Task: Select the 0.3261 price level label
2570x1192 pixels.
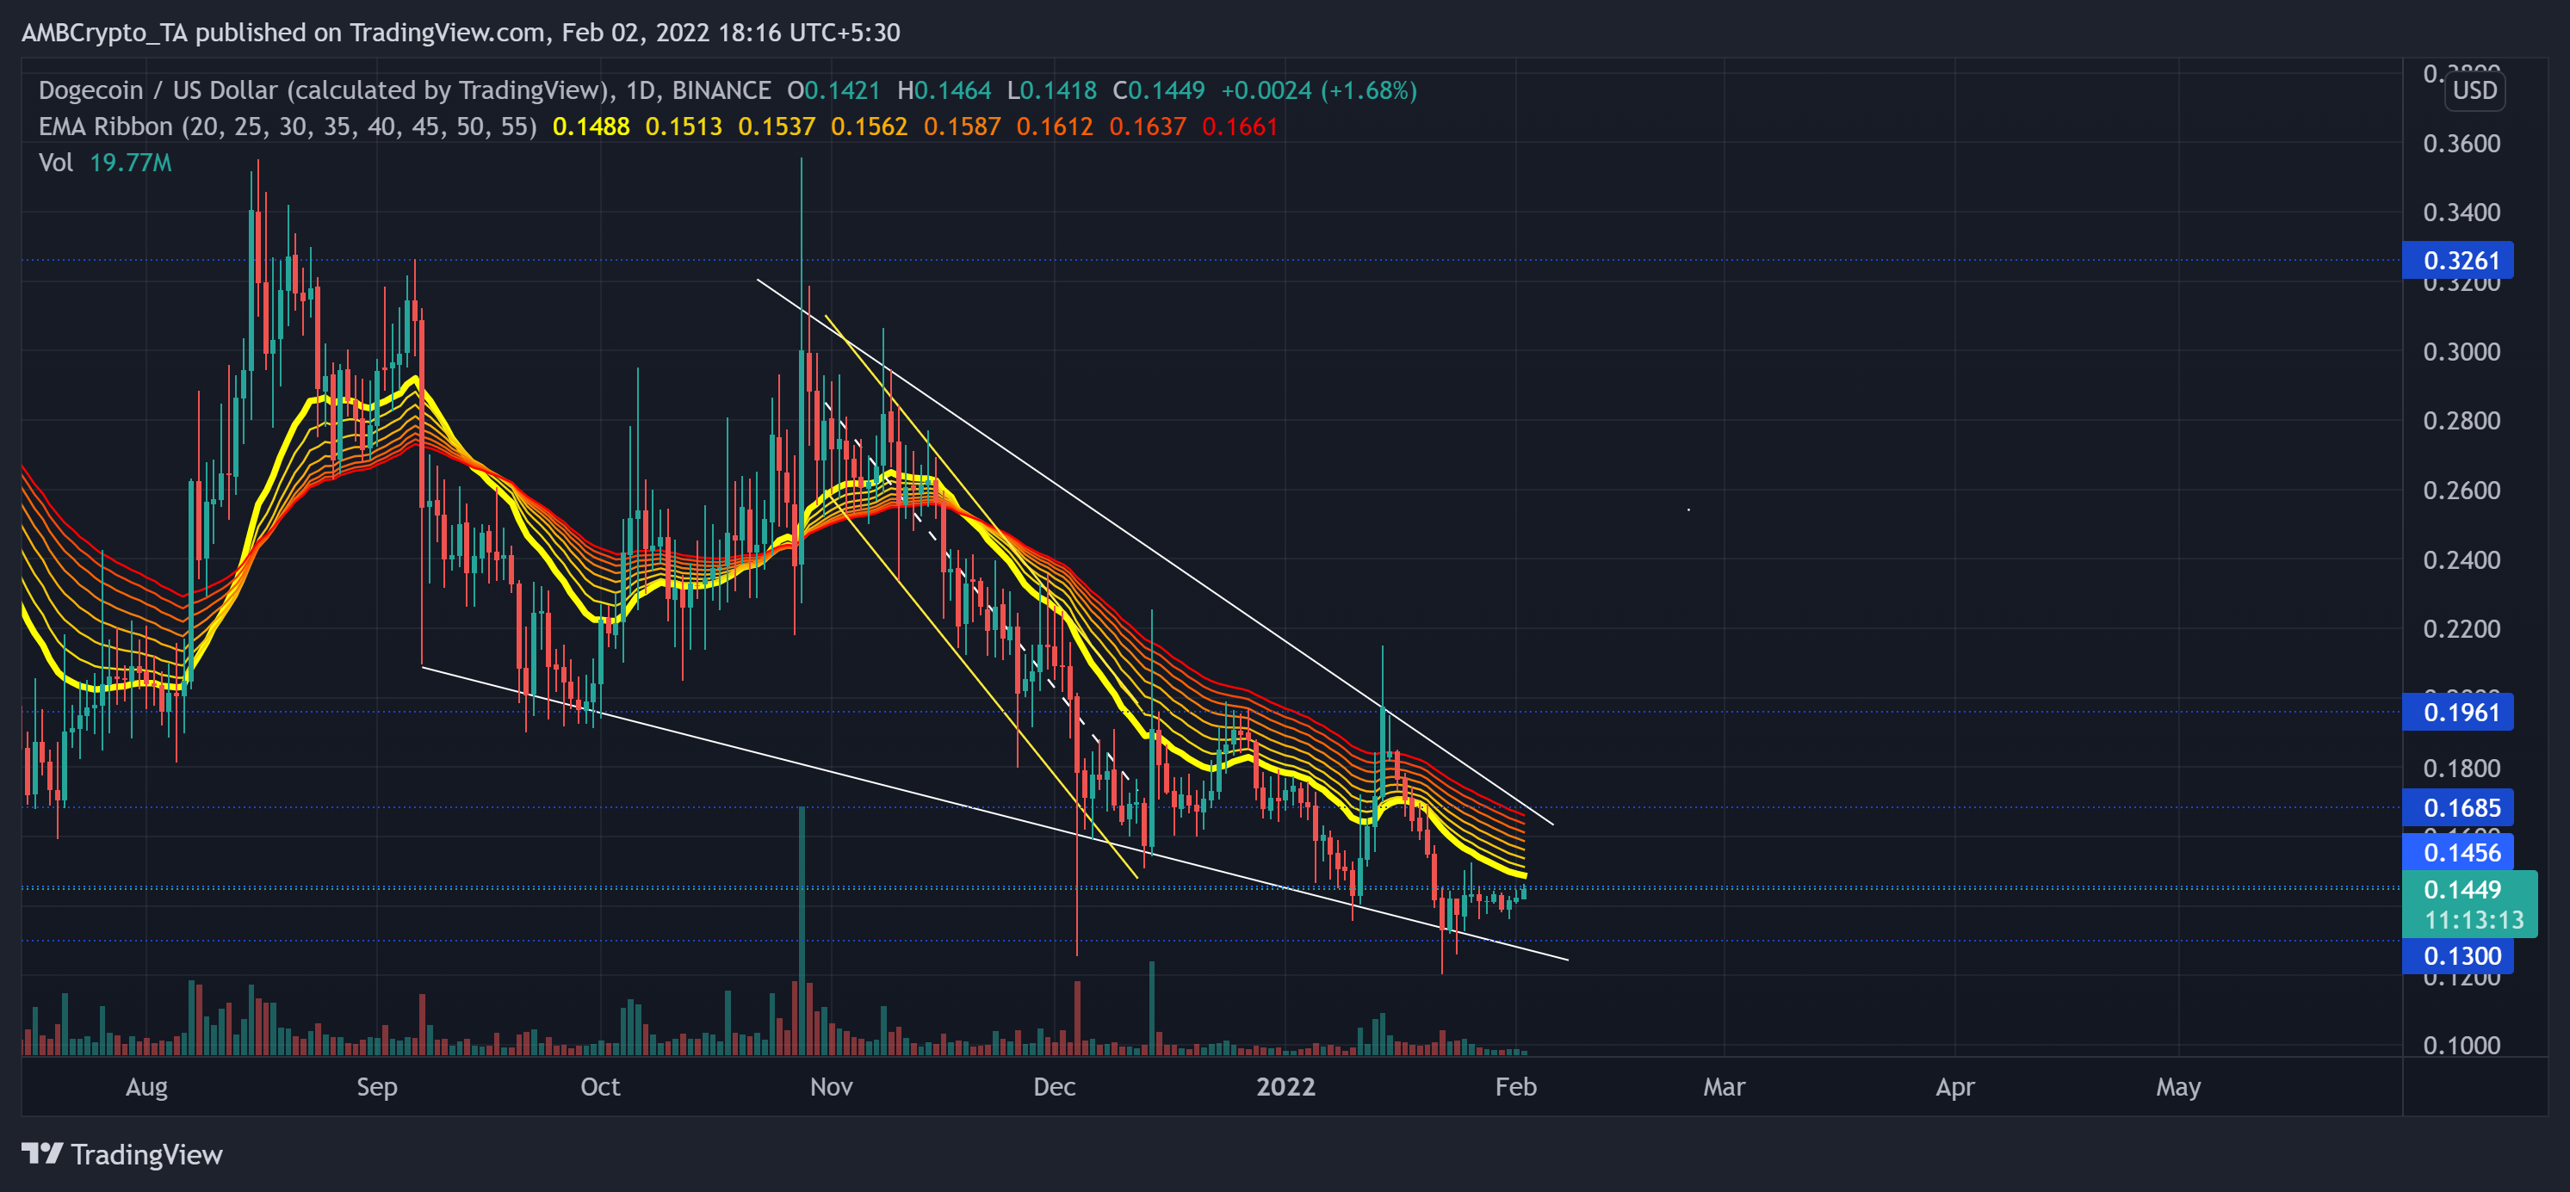Action: point(2457,260)
